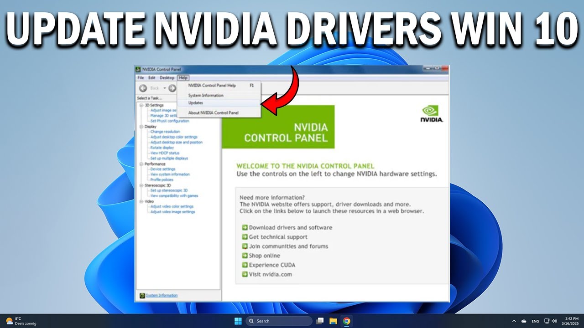
Task: Click the taskbar Search box
Action: pyautogui.click(x=279, y=321)
